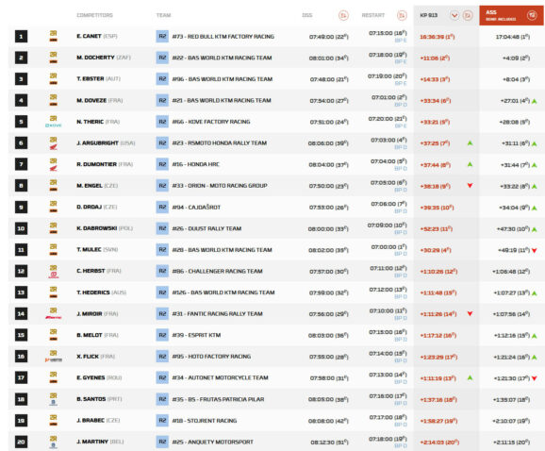Click the BP E link under T. Ebster's restart time
Image resolution: width=545 pixels, height=451 pixels.
(x=401, y=83)
